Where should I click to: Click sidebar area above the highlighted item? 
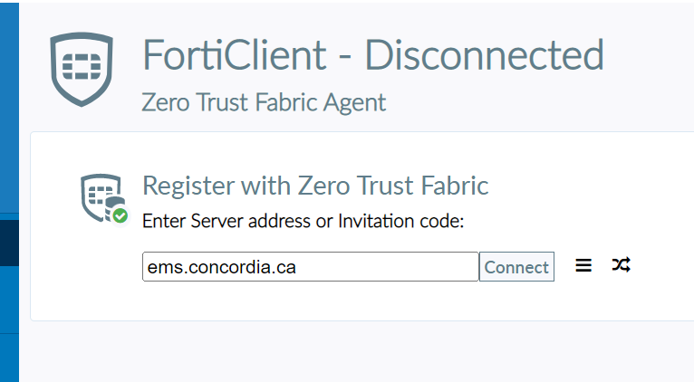(9, 108)
